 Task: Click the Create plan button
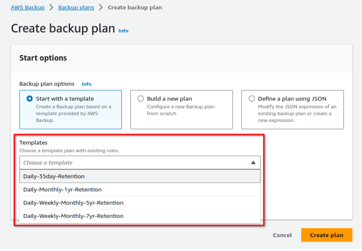pos(327,235)
